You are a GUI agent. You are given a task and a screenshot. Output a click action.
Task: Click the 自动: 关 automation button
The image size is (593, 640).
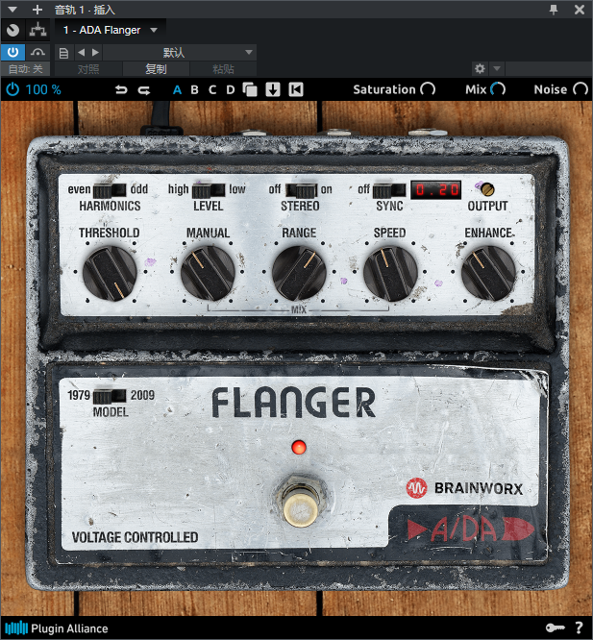click(25, 69)
